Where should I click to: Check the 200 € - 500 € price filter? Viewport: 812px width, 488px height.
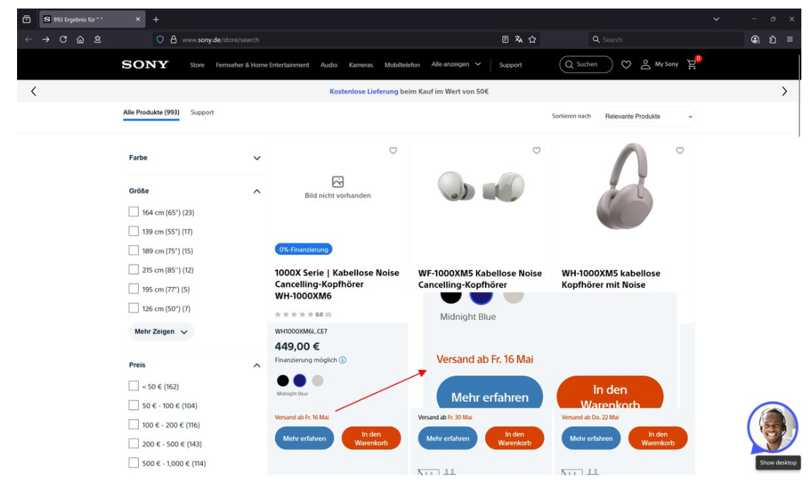(x=134, y=443)
